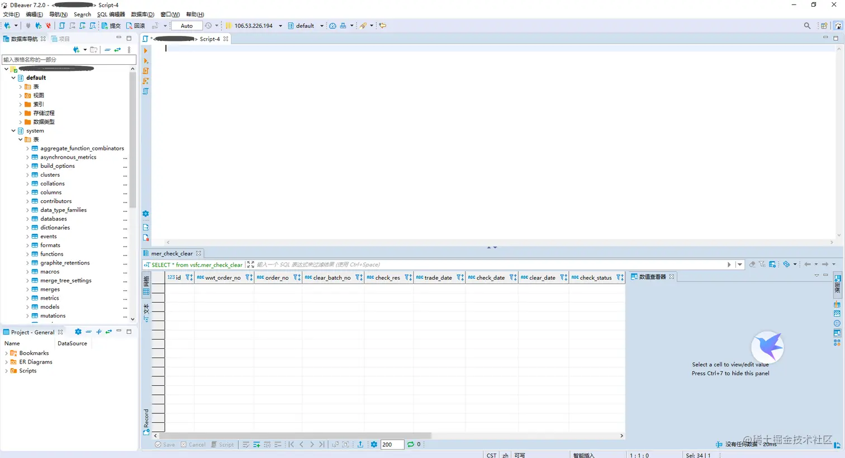Open the 编辑(E) menu
The width and height of the screenshot is (845, 458).
pyautogui.click(x=34, y=15)
